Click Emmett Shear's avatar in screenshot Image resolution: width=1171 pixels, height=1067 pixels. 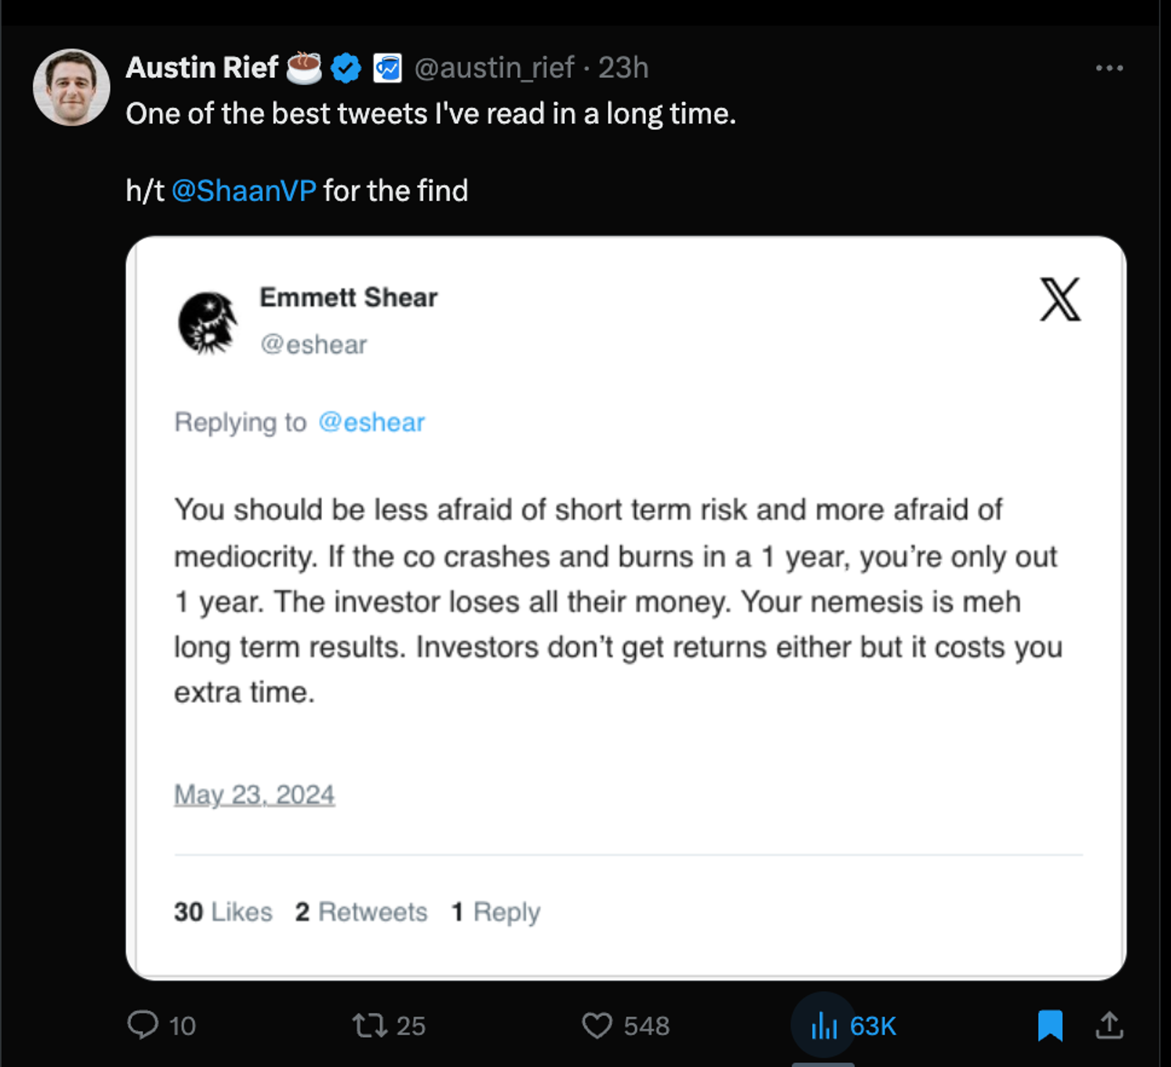coord(207,323)
